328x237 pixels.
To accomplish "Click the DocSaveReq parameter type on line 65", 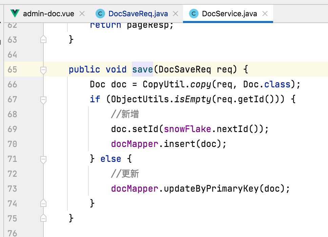I will click(x=185, y=69).
